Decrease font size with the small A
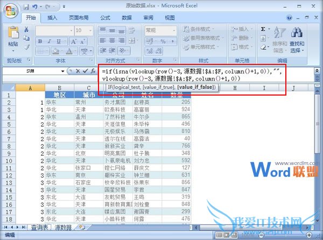The width and height of the screenshot is (323, 240). pyautogui.click(x=82, y=42)
